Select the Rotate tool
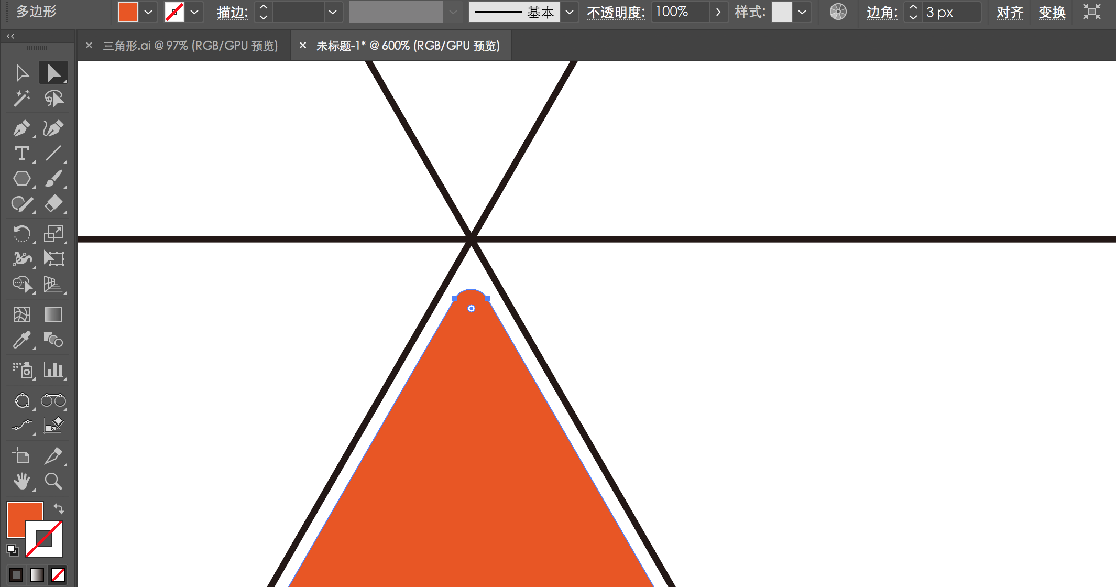 click(x=21, y=233)
